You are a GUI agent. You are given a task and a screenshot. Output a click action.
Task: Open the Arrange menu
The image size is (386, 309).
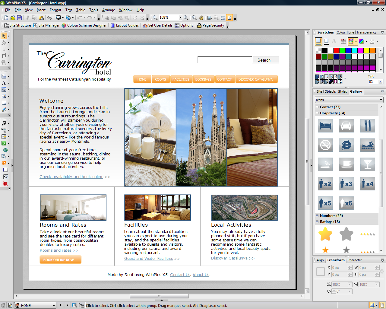tap(108, 10)
